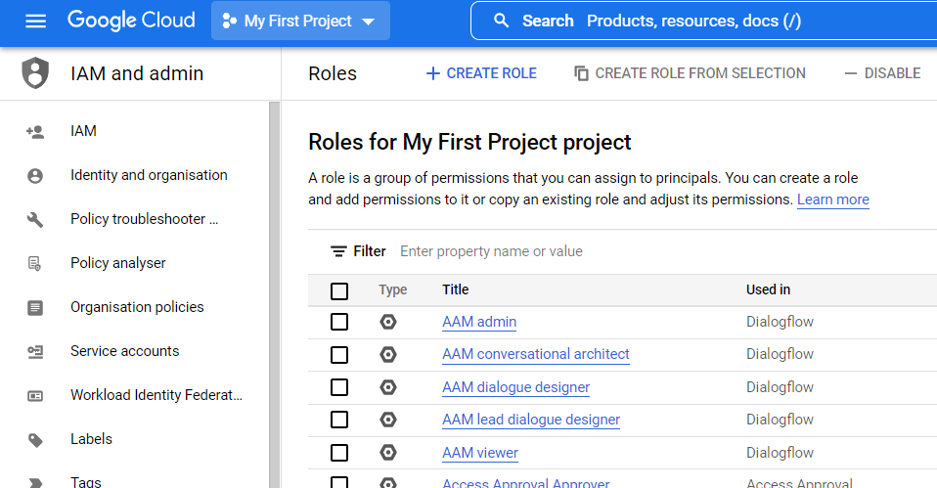Click the Google Cloud logo
The width and height of the screenshot is (937, 488).
(x=131, y=21)
